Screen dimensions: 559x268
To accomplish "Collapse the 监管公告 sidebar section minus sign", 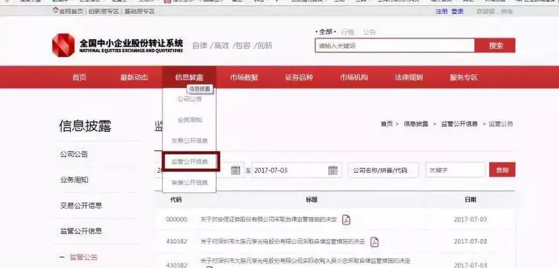I will (x=62, y=257).
